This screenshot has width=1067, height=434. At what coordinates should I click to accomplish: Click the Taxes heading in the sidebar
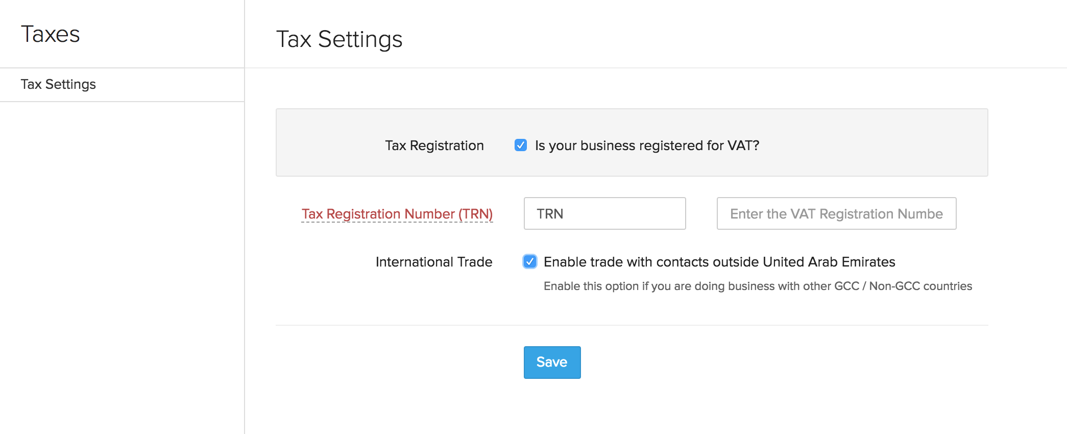point(51,34)
